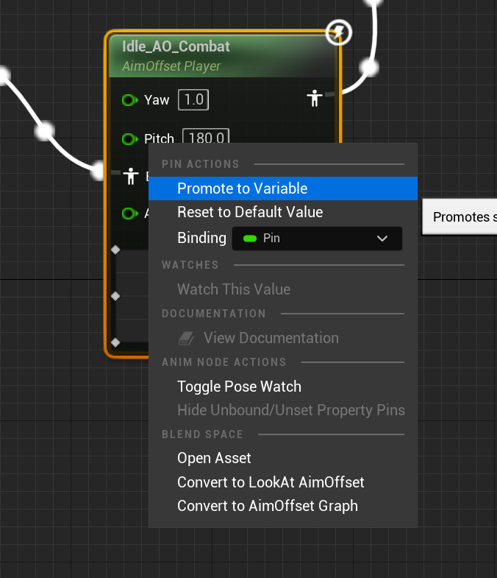Click the Binding label text
This screenshot has width=497, height=578.
point(201,238)
